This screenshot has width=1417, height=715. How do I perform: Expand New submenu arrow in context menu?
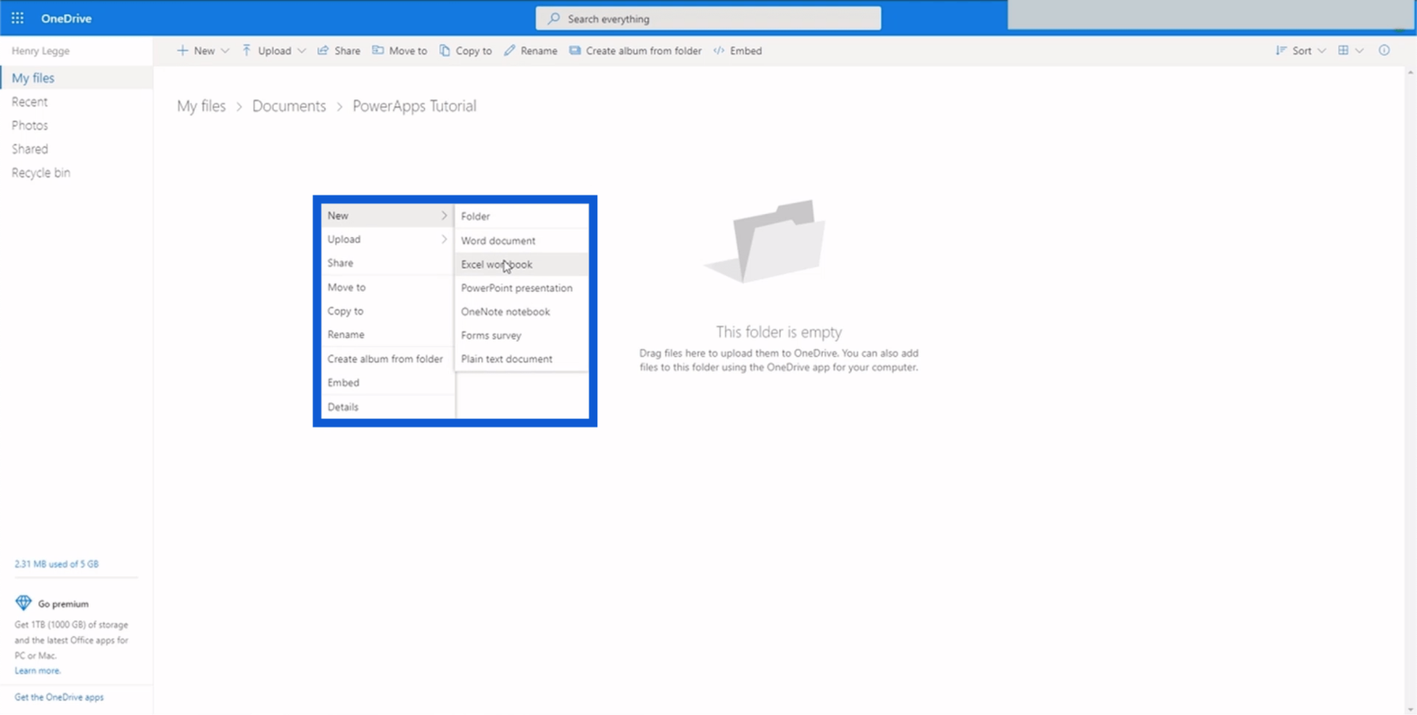point(444,216)
